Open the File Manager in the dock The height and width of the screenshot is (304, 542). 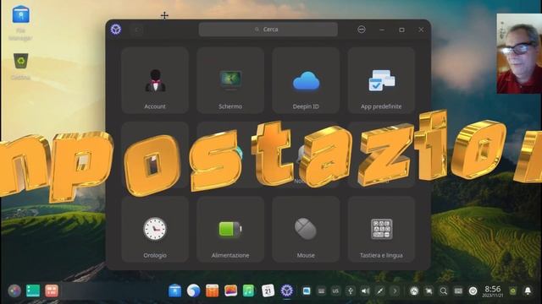tap(175, 290)
